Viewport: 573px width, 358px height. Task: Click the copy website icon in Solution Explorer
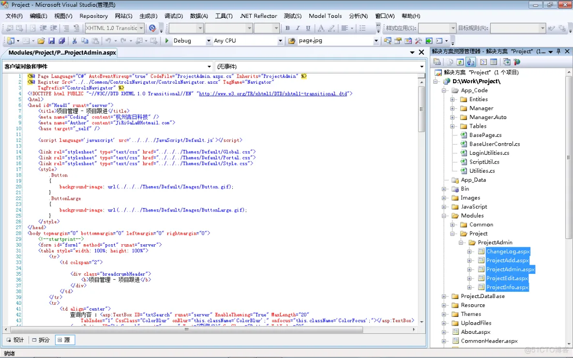(x=507, y=62)
